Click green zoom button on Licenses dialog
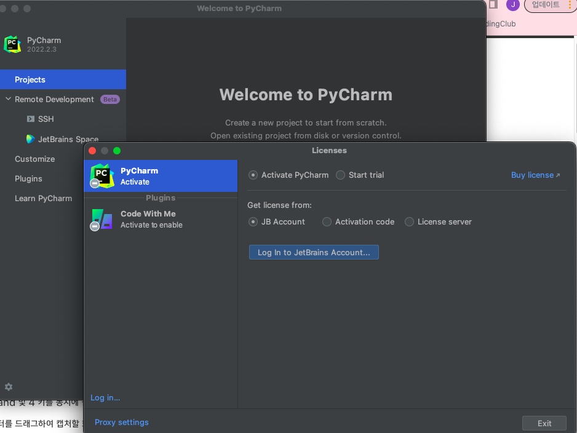 tap(117, 151)
